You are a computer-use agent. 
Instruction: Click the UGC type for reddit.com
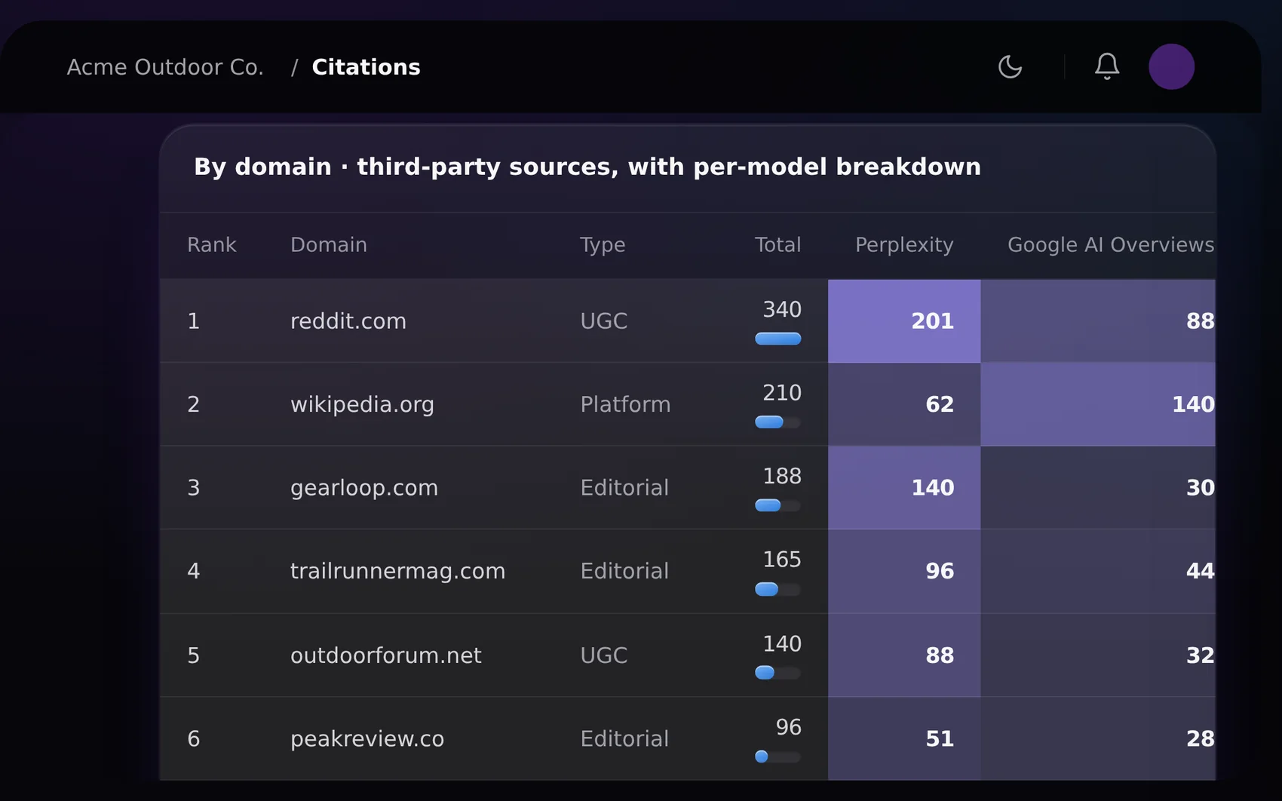(x=604, y=321)
